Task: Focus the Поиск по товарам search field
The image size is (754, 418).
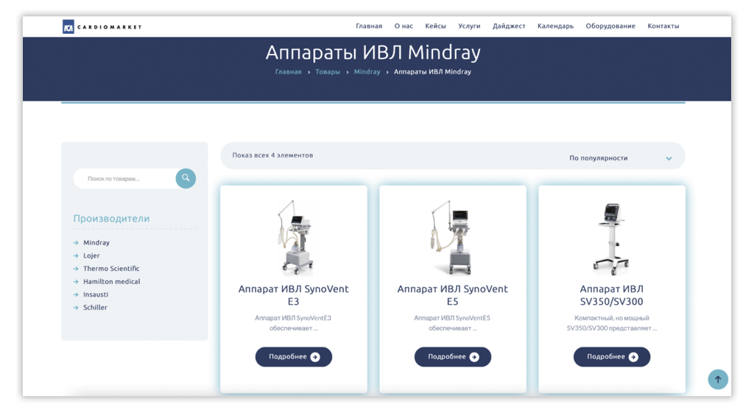Action: tap(125, 178)
